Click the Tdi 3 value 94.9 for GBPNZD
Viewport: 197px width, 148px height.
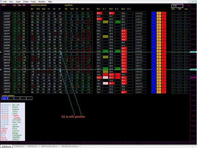(x=124, y=69)
